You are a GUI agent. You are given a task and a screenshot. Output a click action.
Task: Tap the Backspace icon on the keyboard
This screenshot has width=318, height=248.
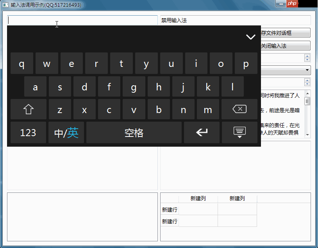click(x=239, y=109)
